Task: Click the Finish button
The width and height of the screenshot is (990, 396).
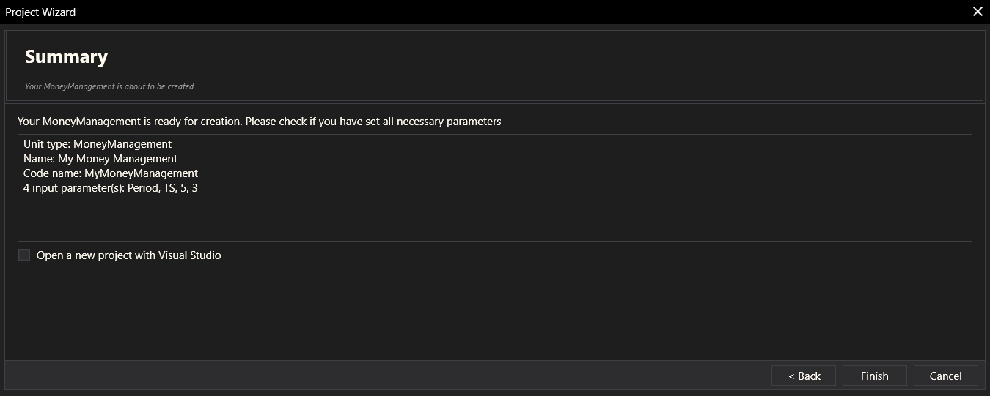Action: point(874,376)
